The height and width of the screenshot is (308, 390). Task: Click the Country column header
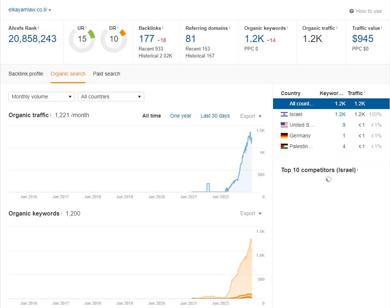tap(290, 93)
